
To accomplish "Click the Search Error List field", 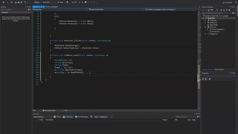I will pos(186,117).
